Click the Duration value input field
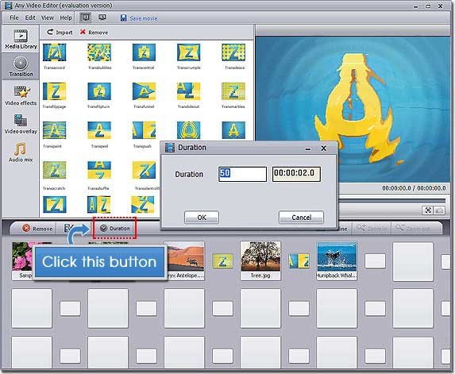Viewport: 455px width, 374px height. (x=243, y=174)
